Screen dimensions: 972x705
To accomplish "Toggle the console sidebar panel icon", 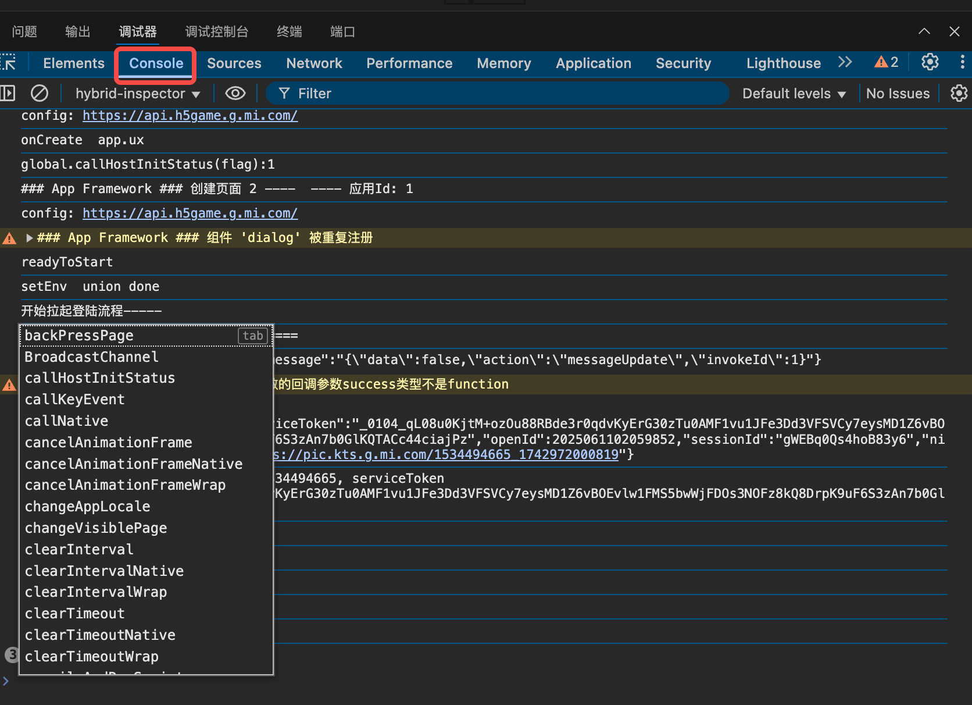I will [x=8, y=93].
